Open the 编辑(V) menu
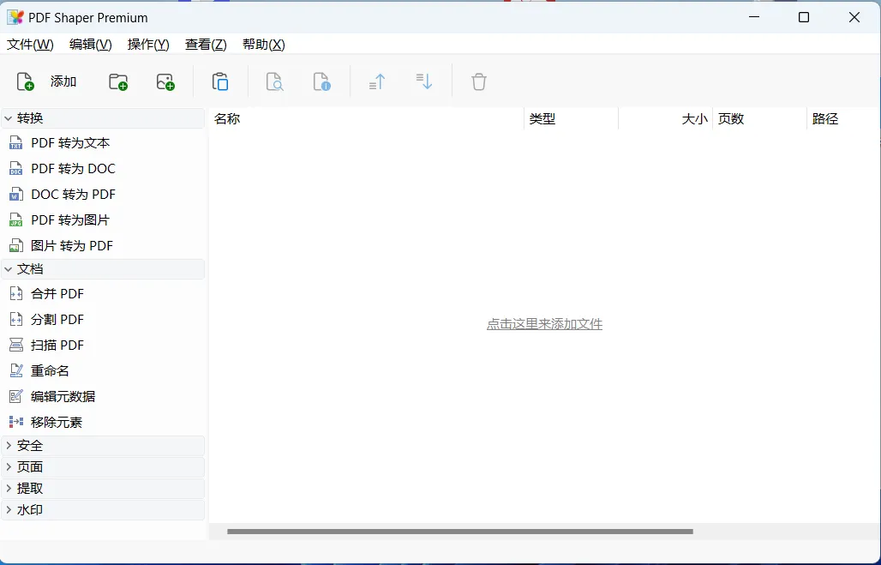The width and height of the screenshot is (881, 565). coord(91,45)
